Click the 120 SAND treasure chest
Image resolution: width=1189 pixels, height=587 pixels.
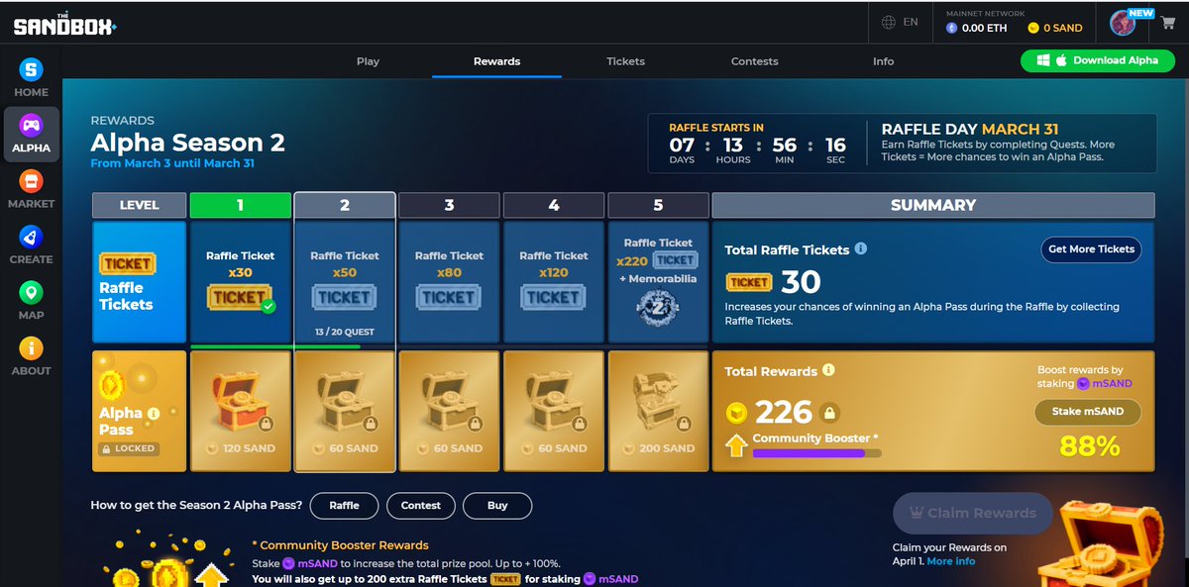240,402
